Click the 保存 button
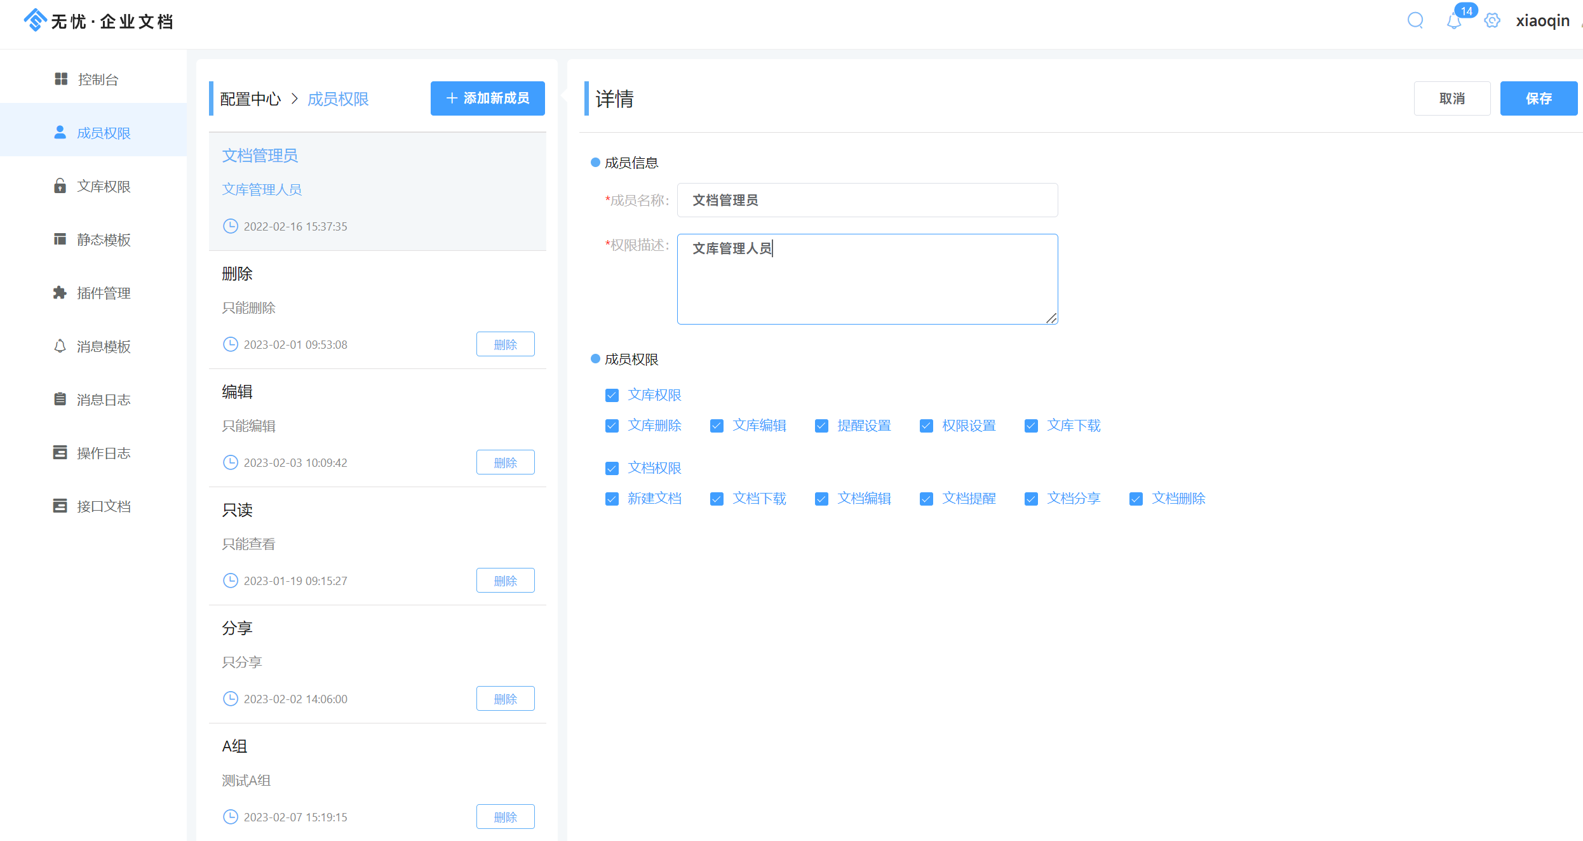This screenshot has width=1583, height=841. (1539, 98)
